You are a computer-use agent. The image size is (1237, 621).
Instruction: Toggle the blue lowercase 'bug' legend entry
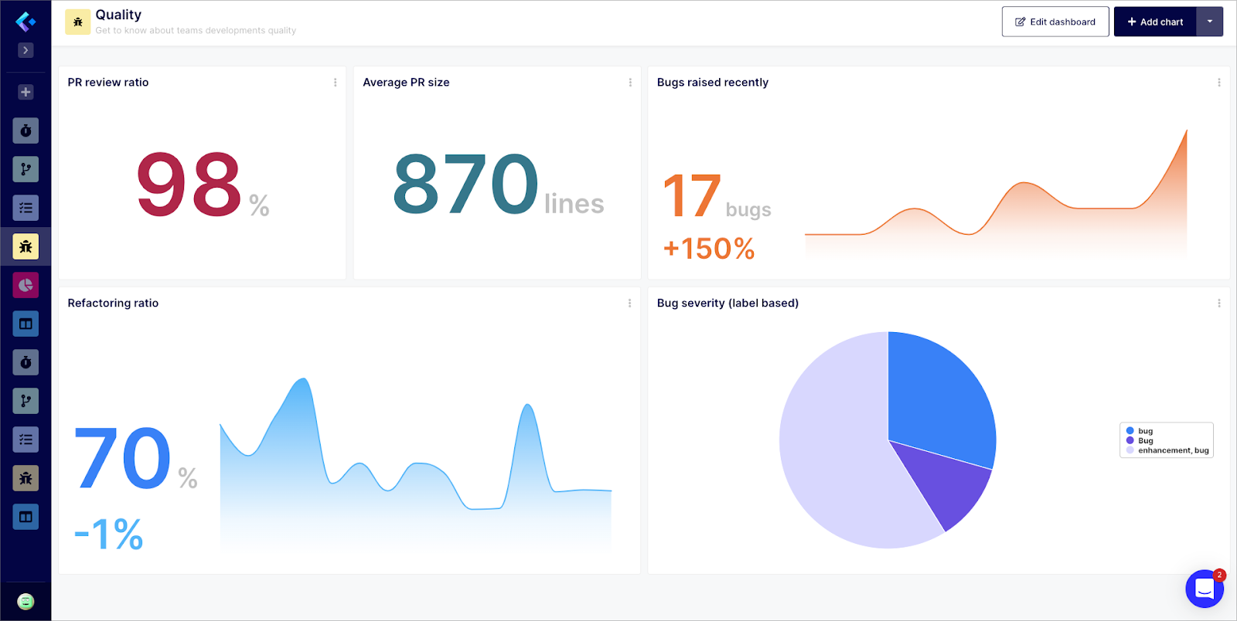click(x=1144, y=431)
